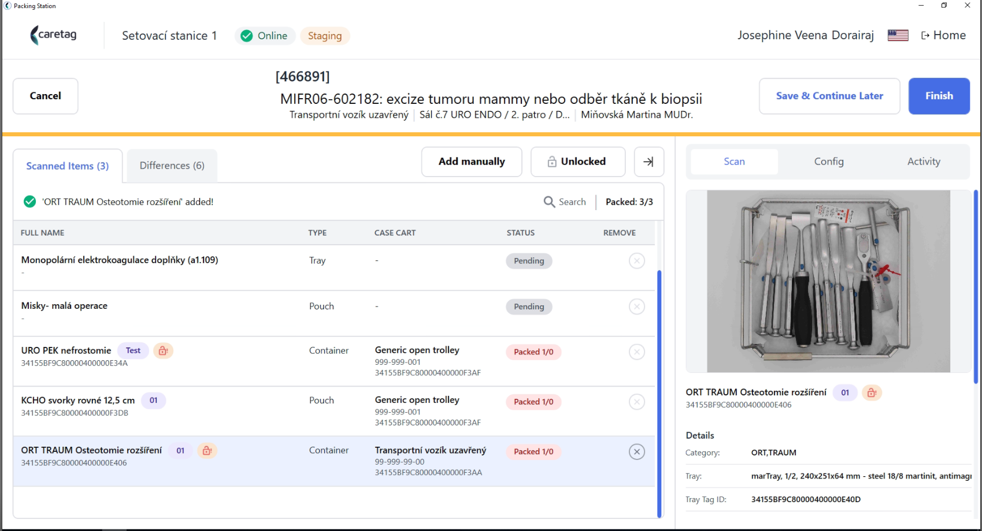
Task: Click the orange lock badge next to URO PEK nefrostomie
Action: pyautogui.click(x=163, y=351)
